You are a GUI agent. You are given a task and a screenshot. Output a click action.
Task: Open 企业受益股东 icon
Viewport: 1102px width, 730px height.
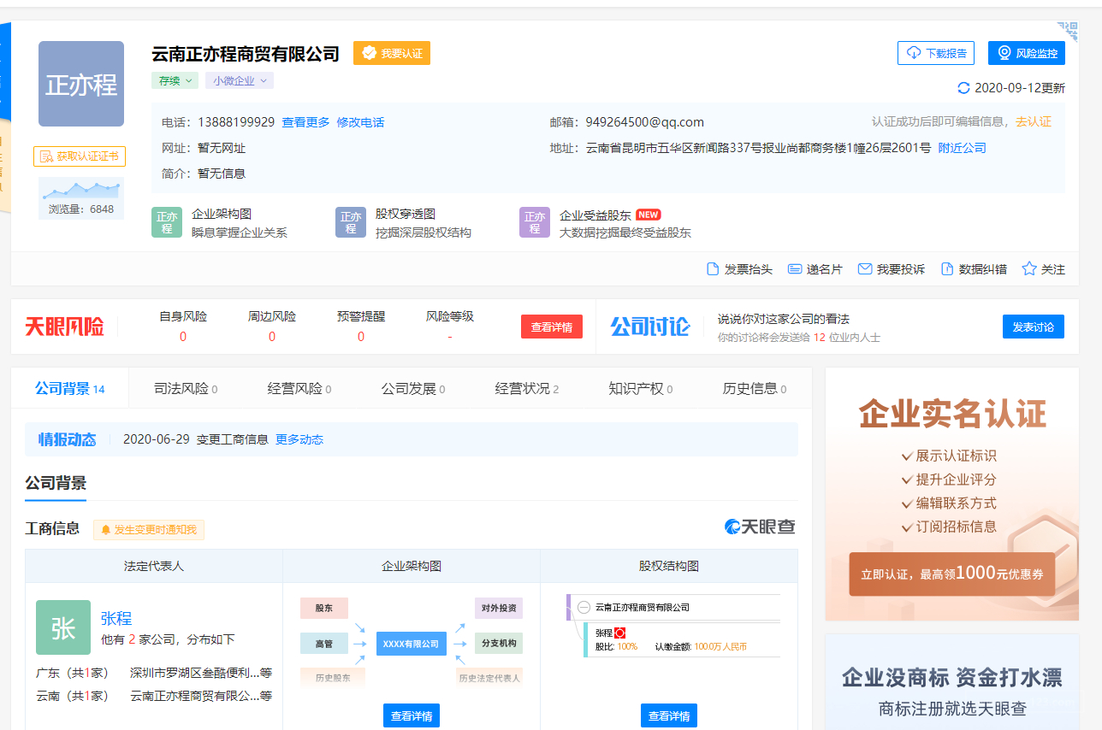535,222
